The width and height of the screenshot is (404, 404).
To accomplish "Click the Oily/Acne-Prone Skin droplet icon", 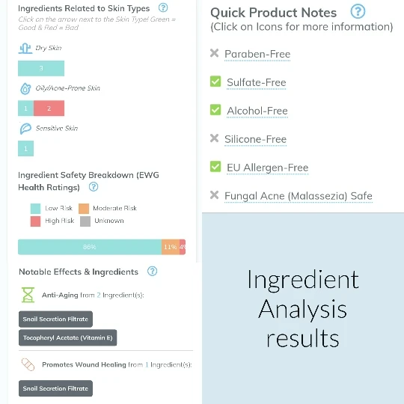I will 25,88.
